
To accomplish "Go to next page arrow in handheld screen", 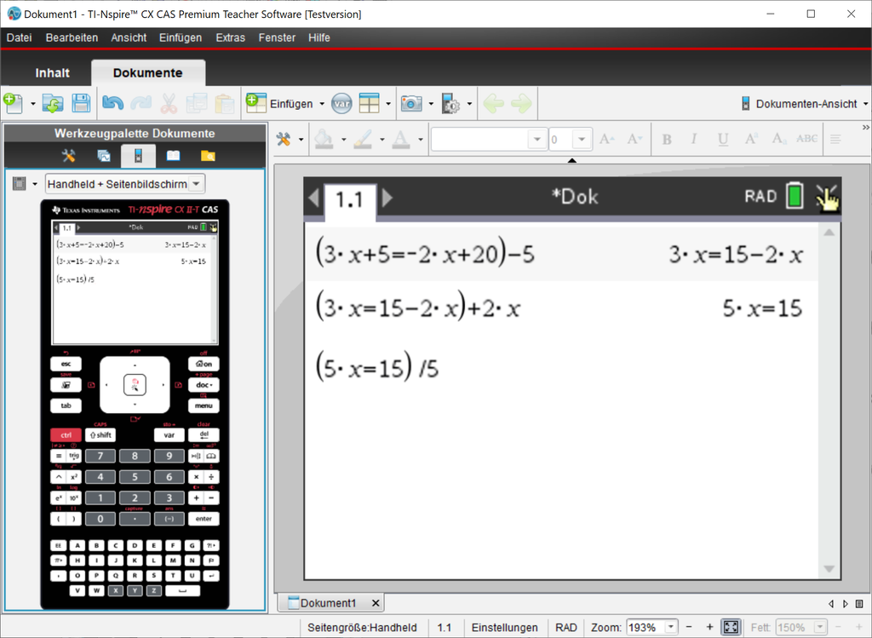I will 387,197.
